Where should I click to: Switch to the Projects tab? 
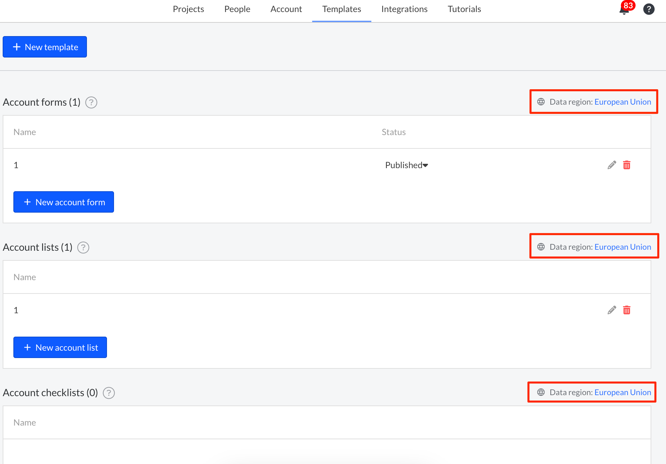point(188,9)
